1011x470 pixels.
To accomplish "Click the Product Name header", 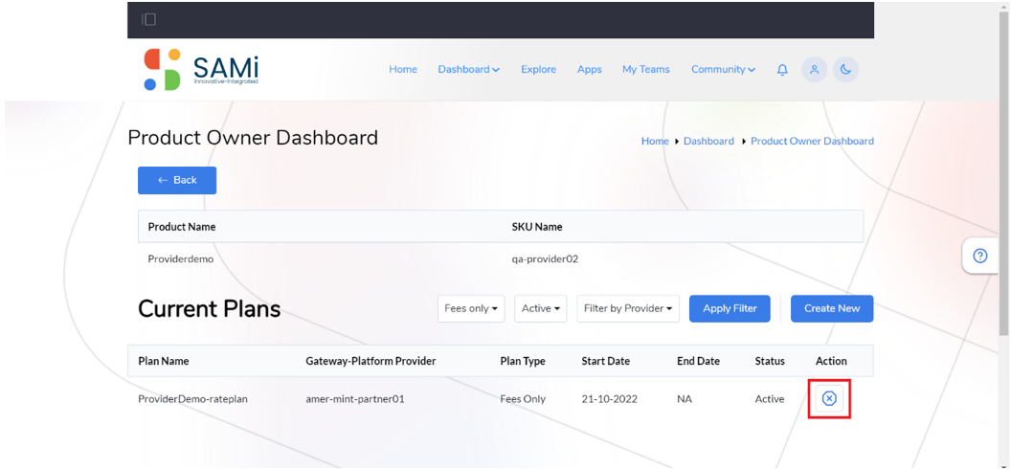I will click(x=182, y=227).
